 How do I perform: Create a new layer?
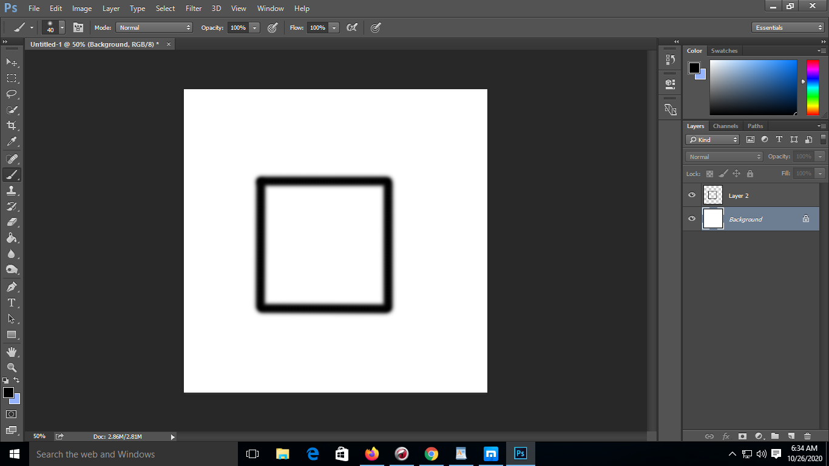[x=791, y=436]
